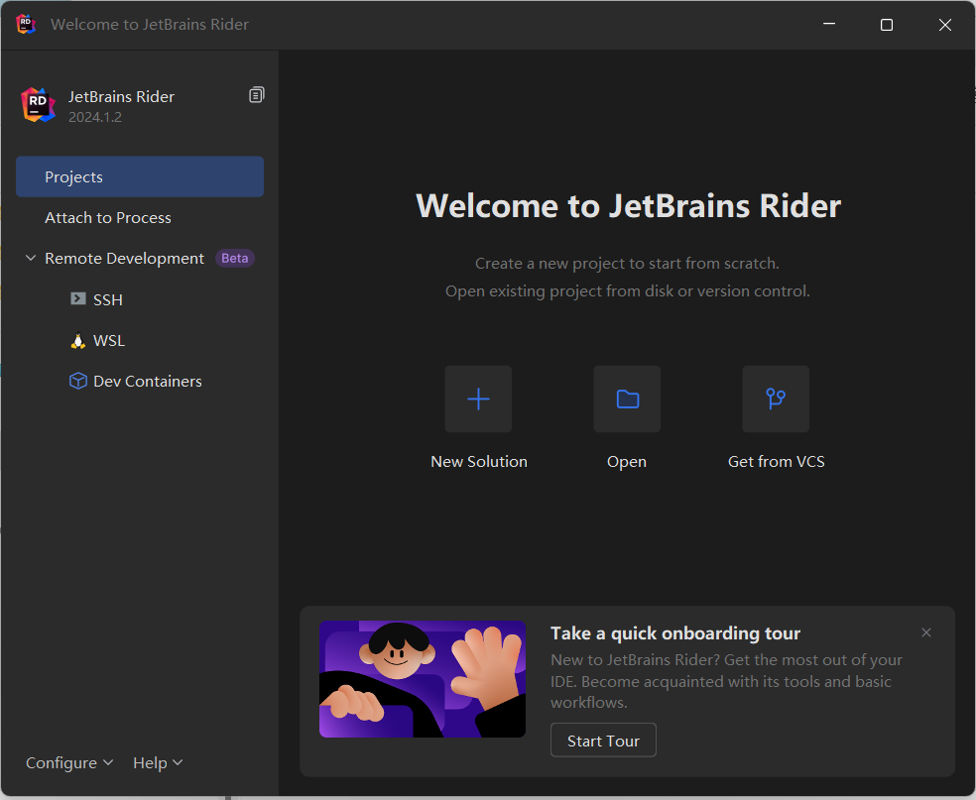
Task: Click the WSL penguin icon
Action: [x=77, y=341]
